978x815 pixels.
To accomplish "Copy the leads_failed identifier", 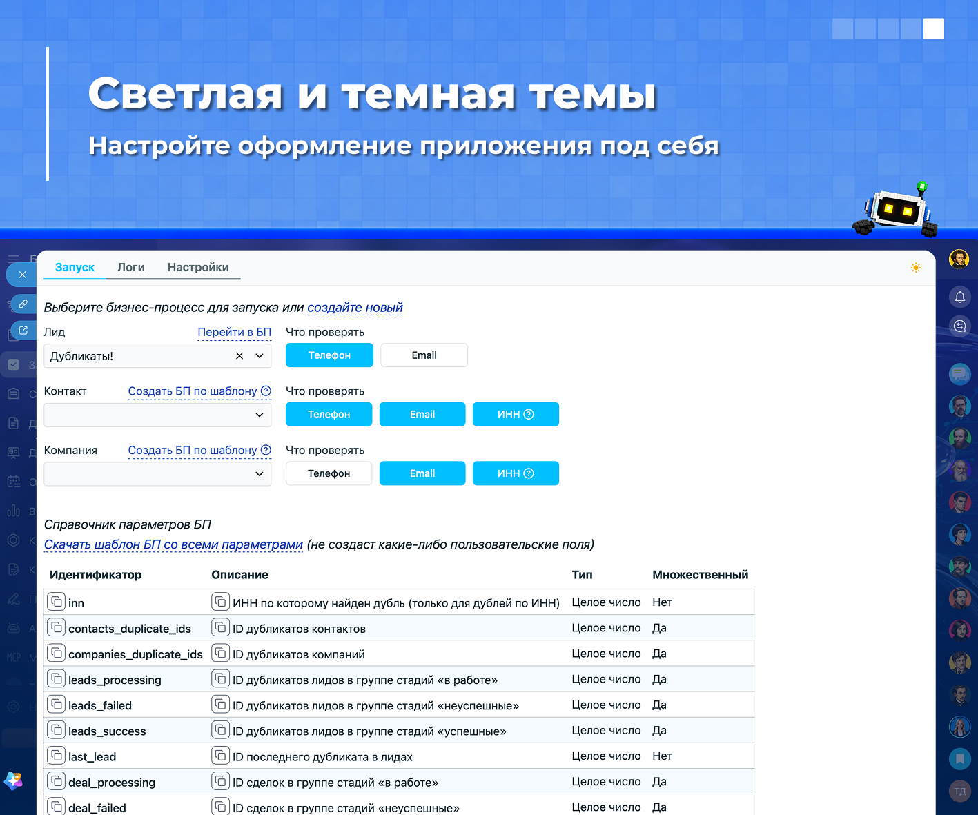I will coord(57,704).
